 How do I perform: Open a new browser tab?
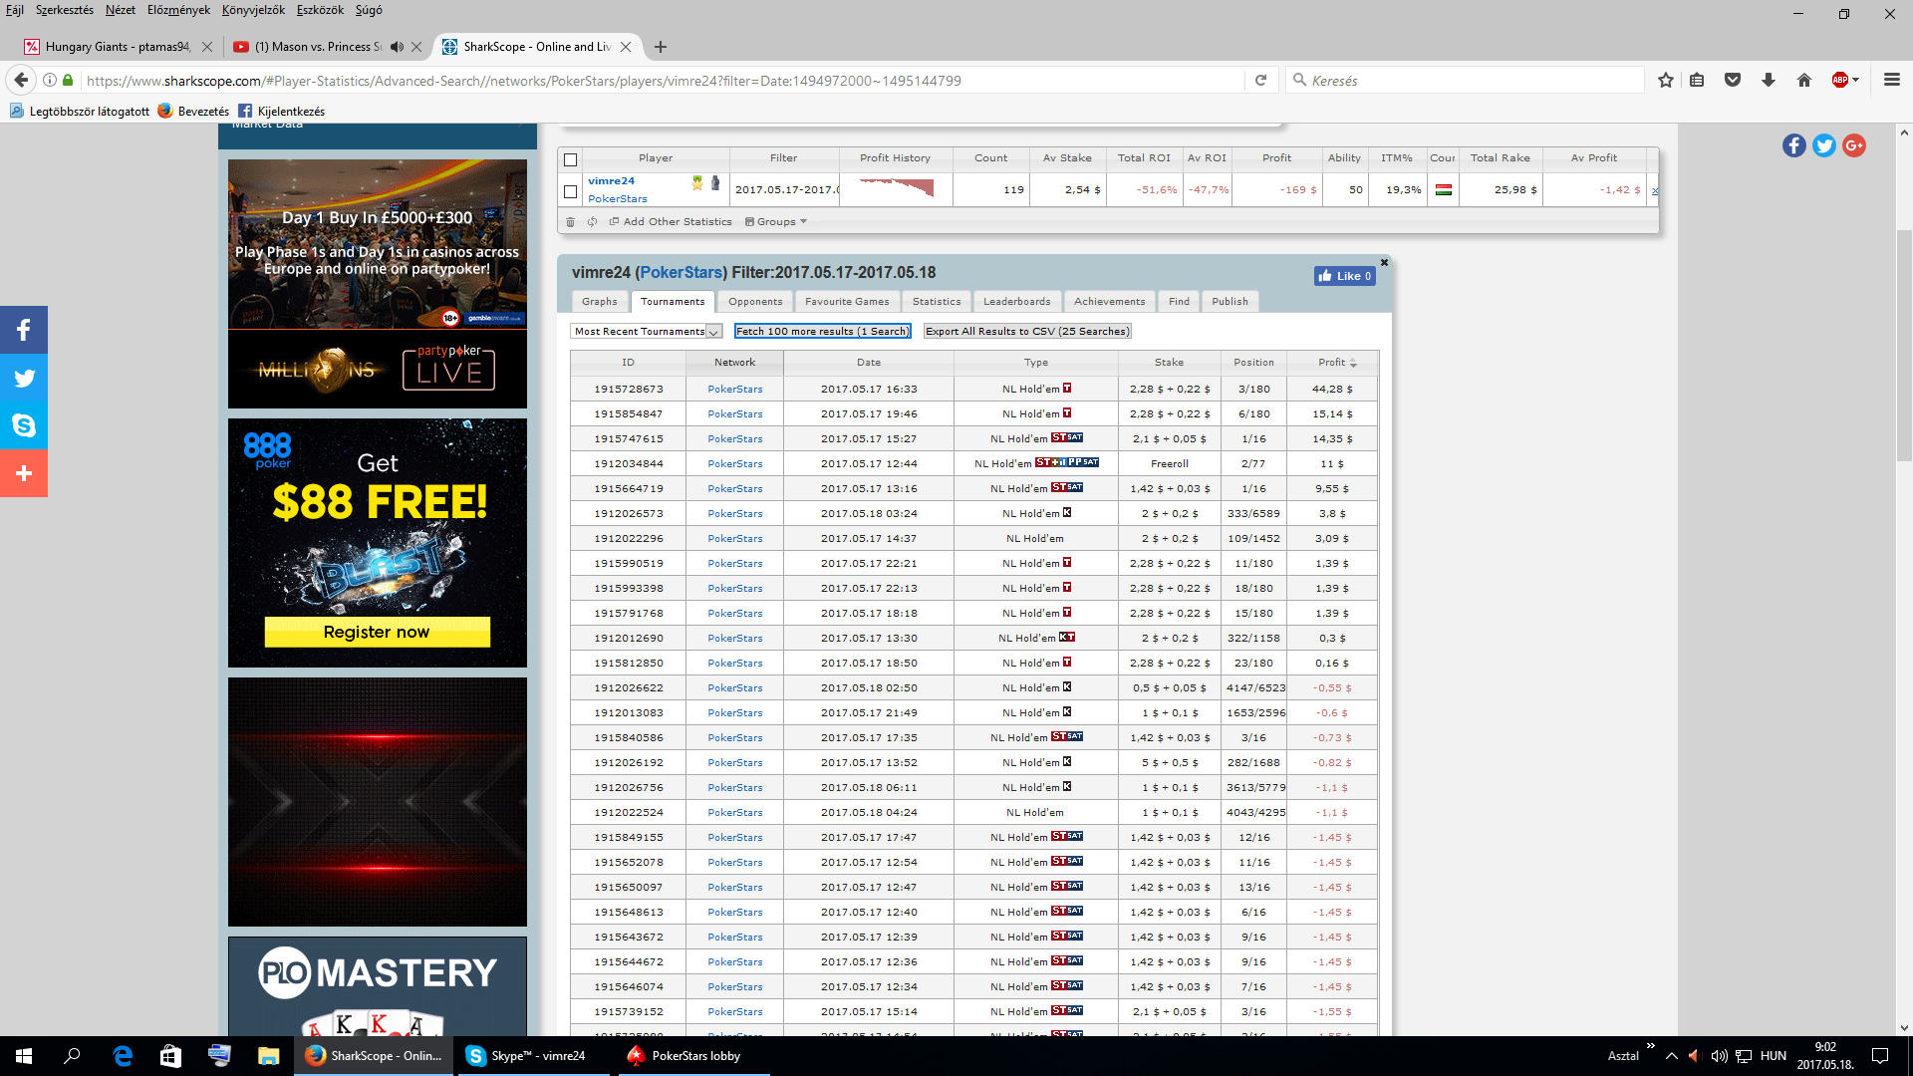click(x=661, y=47)
